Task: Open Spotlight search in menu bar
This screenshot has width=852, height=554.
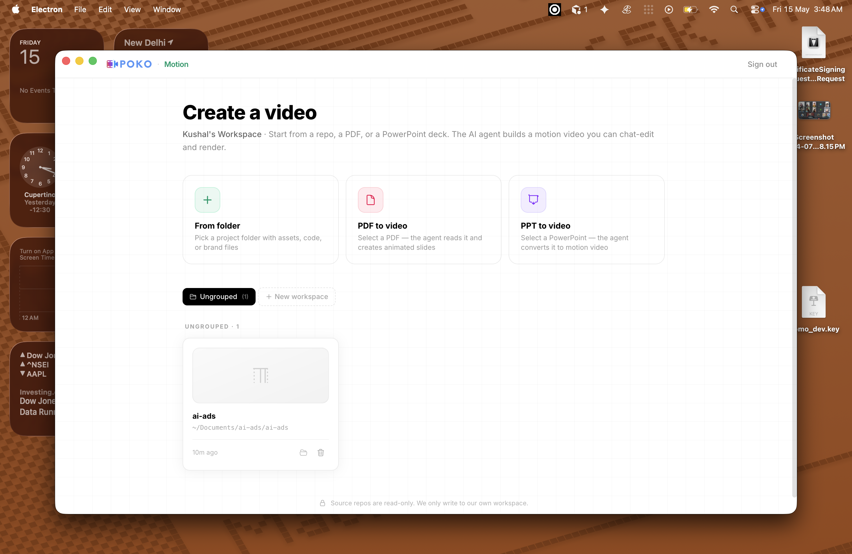Action: [x=734, y=9]
